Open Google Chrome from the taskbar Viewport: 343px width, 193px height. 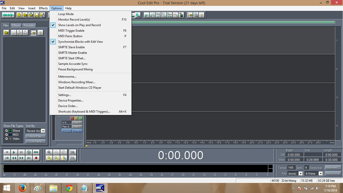[69, 188]
